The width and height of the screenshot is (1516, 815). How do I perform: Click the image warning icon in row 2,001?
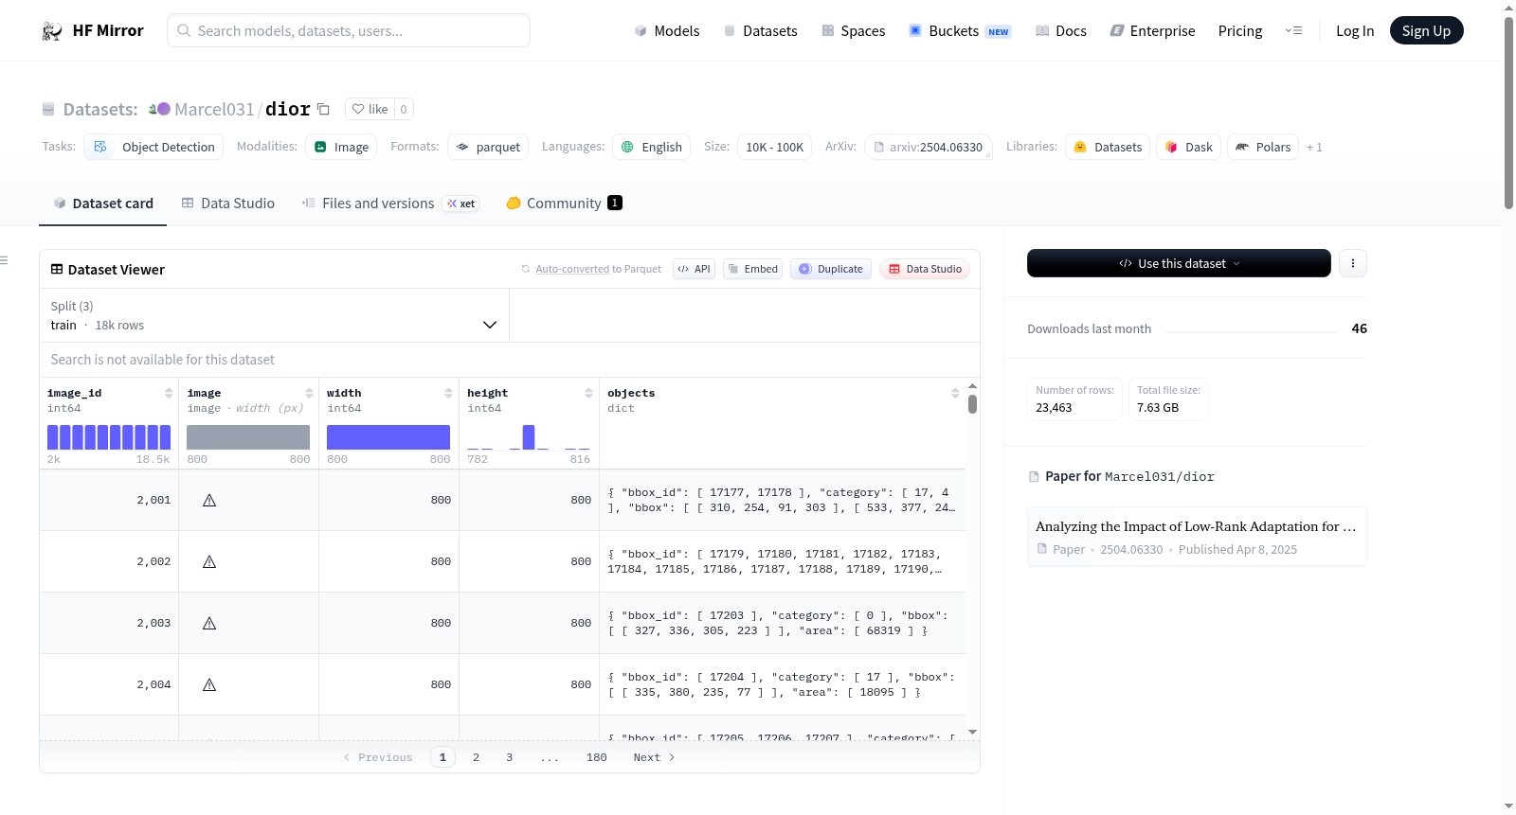tap(209, 500)
